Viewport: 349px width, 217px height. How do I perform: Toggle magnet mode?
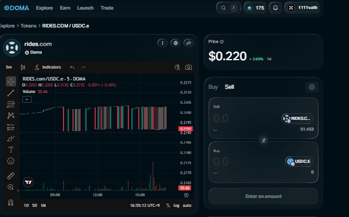tap(11, 203)
